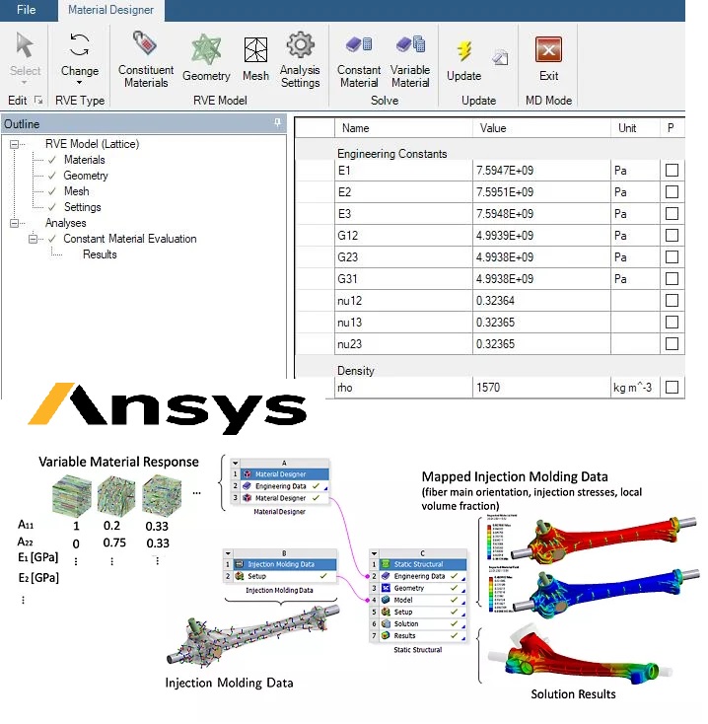This screenshot has width=708, height=724.
Task: Click the Name column header
Action: pos(403,128)
